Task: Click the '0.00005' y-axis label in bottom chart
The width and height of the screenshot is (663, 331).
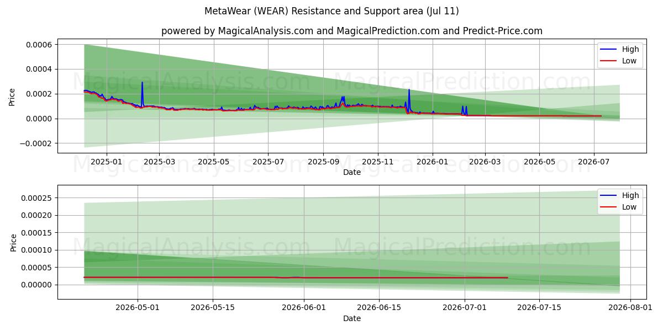Action: pos(38,268)
